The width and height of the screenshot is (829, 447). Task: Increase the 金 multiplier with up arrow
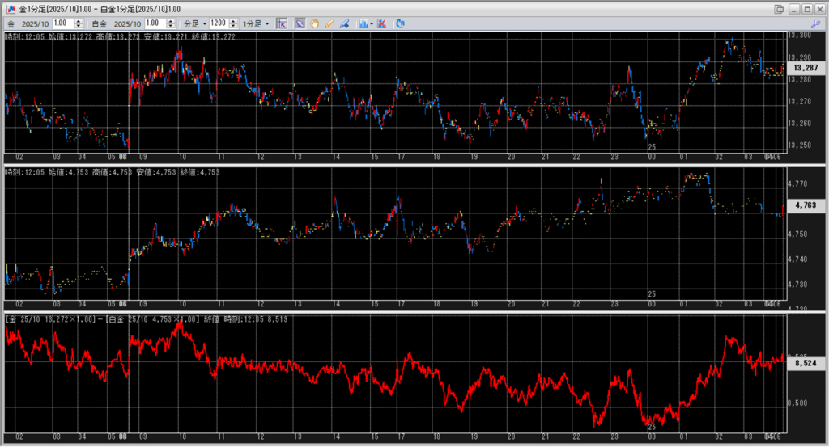coord(79,21)
